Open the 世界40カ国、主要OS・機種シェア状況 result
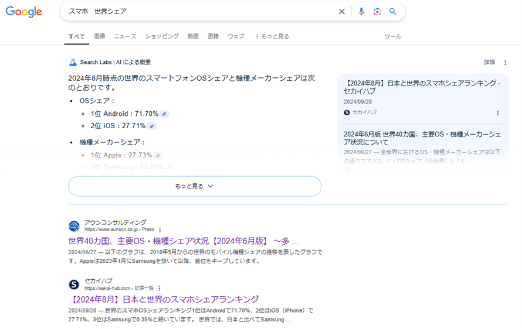The width and height of the screenshot is (522, 329). coord(183,241)
